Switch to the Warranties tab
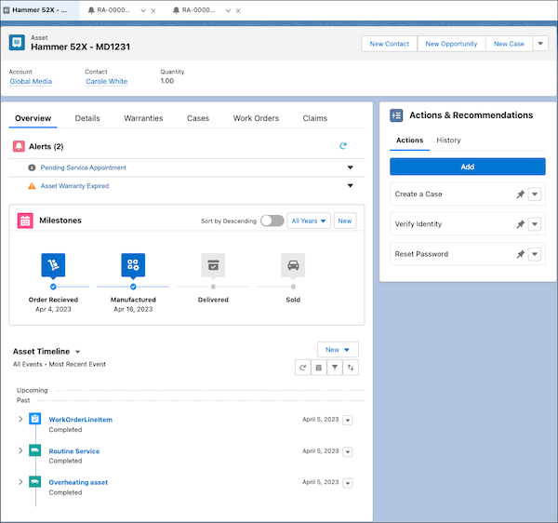Image resolution: width=558 pixels, height=523 pixels. click(x=143, y=118)
